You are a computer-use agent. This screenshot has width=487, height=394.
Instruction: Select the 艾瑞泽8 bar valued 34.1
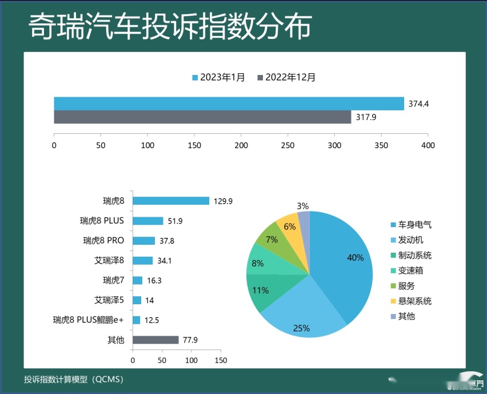[142, 260]
